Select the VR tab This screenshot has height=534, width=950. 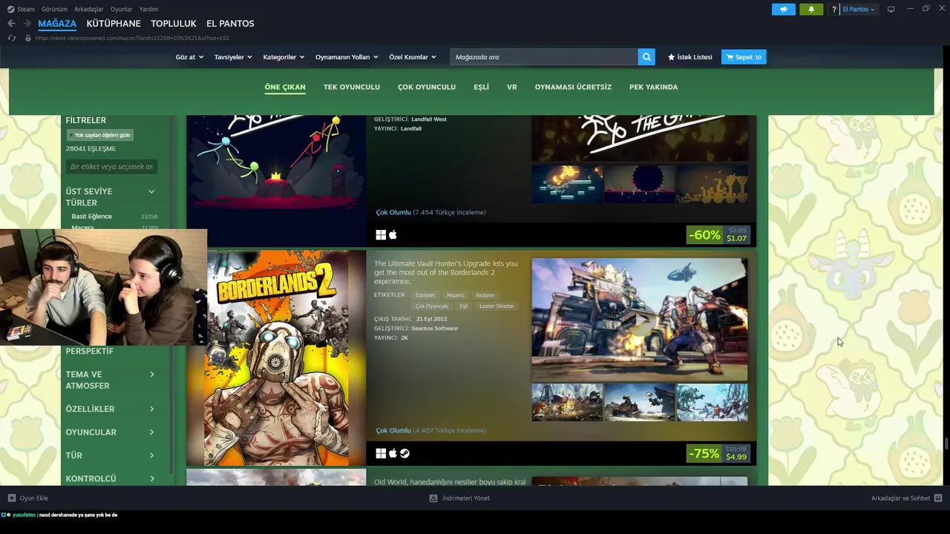coord(512,87)
